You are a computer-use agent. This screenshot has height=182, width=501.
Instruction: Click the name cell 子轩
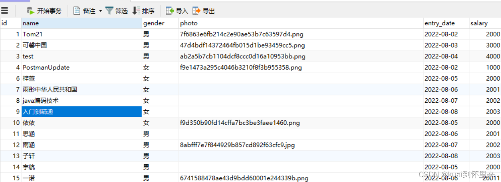[82, 156]
